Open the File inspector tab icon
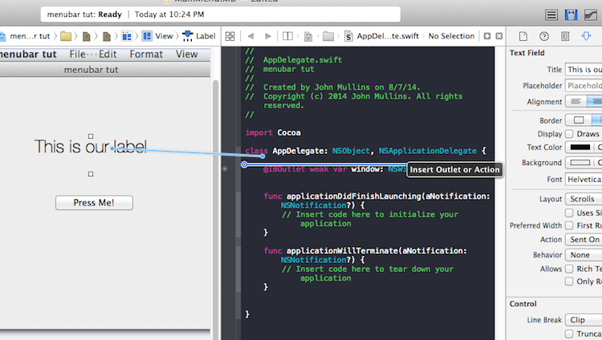Image resolution: width=602 pixels, height=340 pixels. tap(523, 36)
